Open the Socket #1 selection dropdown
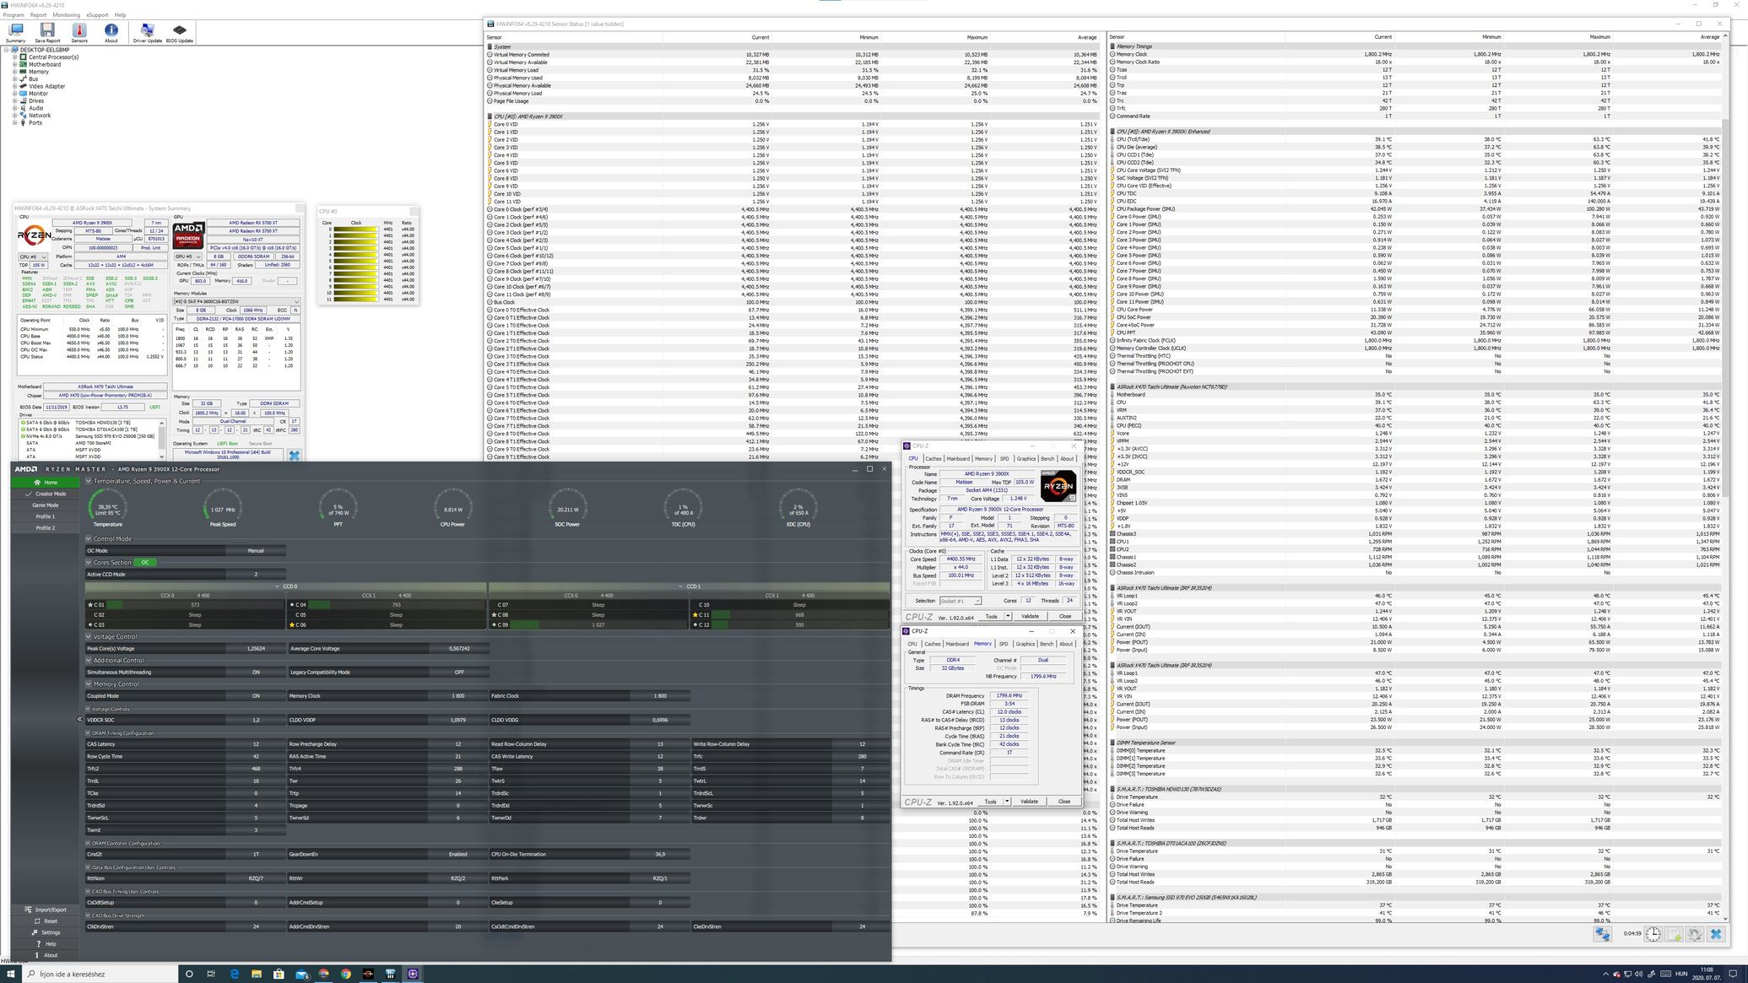This screenshot has height=983, width=1748. click(x=961, y=601)
